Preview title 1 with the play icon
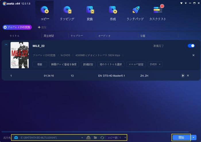 pyautogui.click(x=183, y=76)
